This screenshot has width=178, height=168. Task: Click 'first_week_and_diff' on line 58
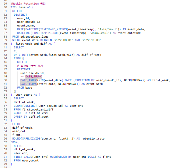coord(38,110)
